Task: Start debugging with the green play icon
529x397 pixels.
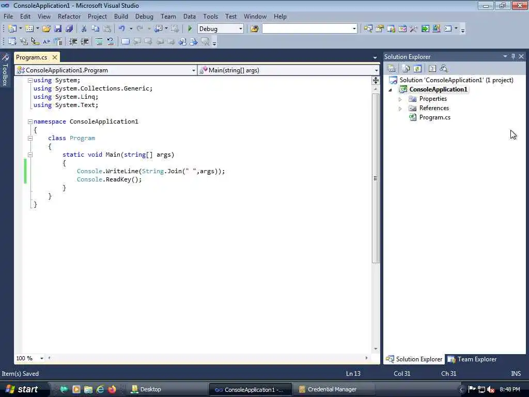Action: 190,29
